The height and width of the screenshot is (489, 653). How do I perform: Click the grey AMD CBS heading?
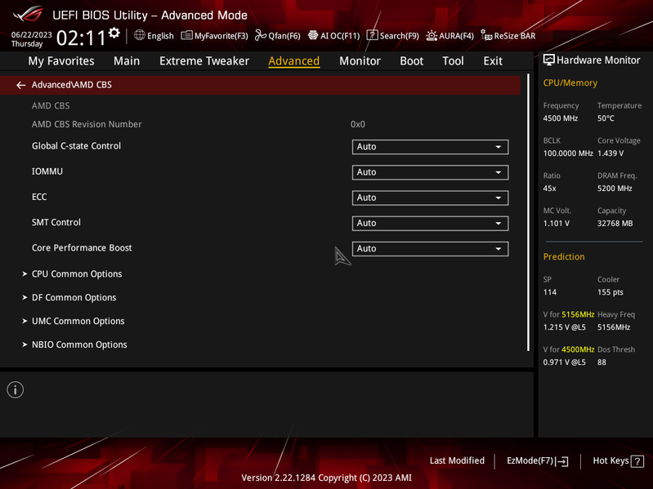pos(51,105)
